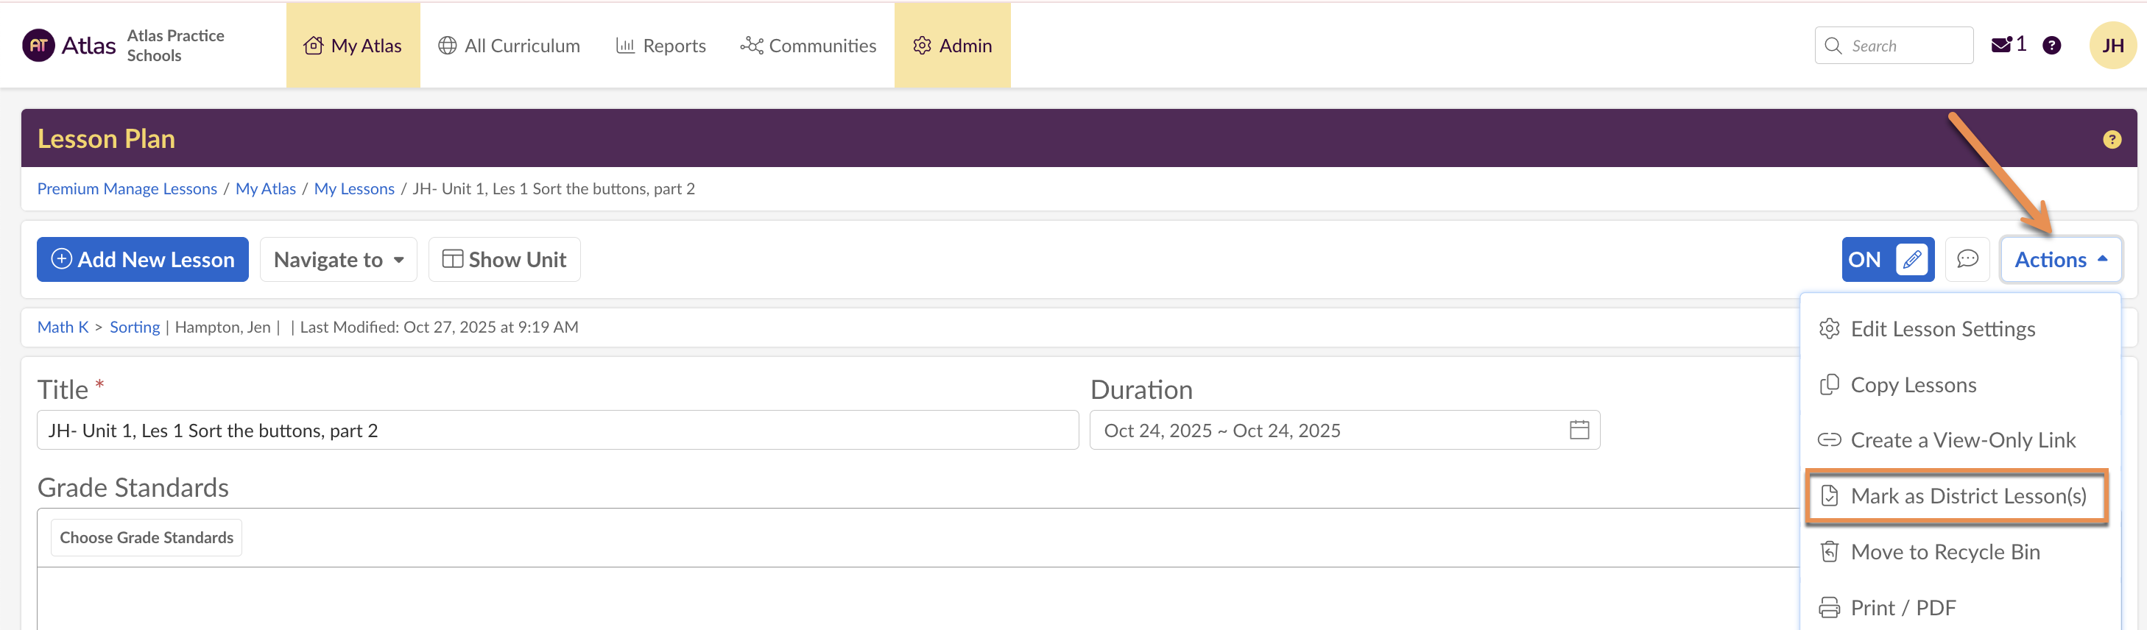Click the Lesson Plan header help icon
This screenshot has height=630, width=2147.
[2111, 139]
